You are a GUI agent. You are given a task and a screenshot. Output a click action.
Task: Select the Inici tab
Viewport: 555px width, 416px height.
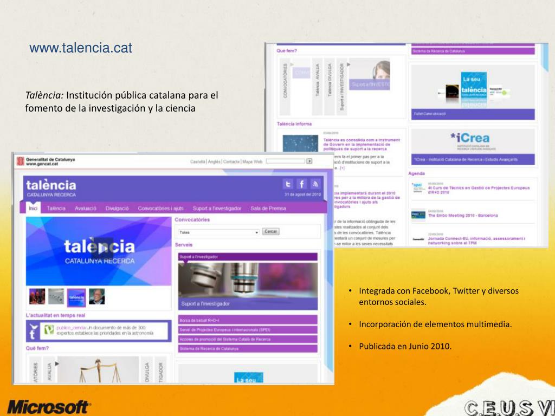(33, 209)
